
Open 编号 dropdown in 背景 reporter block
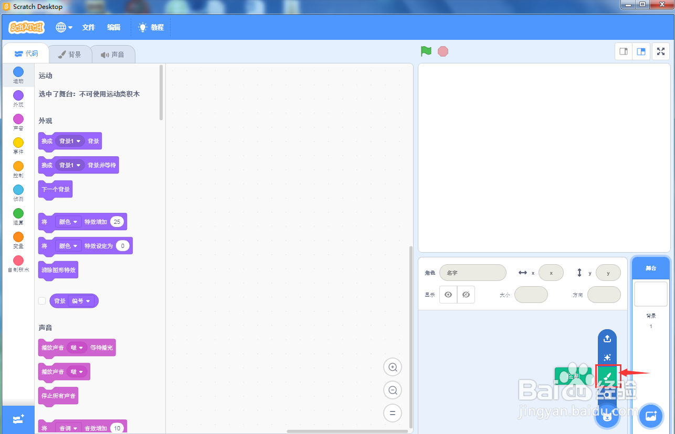[x=81, y=301]
